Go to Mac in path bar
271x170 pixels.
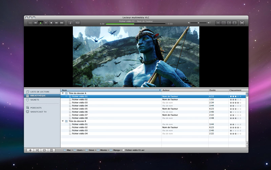[x=67, y=150]
